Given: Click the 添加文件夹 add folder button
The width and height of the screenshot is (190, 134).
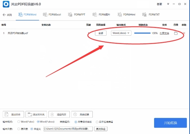Looking at the screenshot, I should [x=37, y=114].
